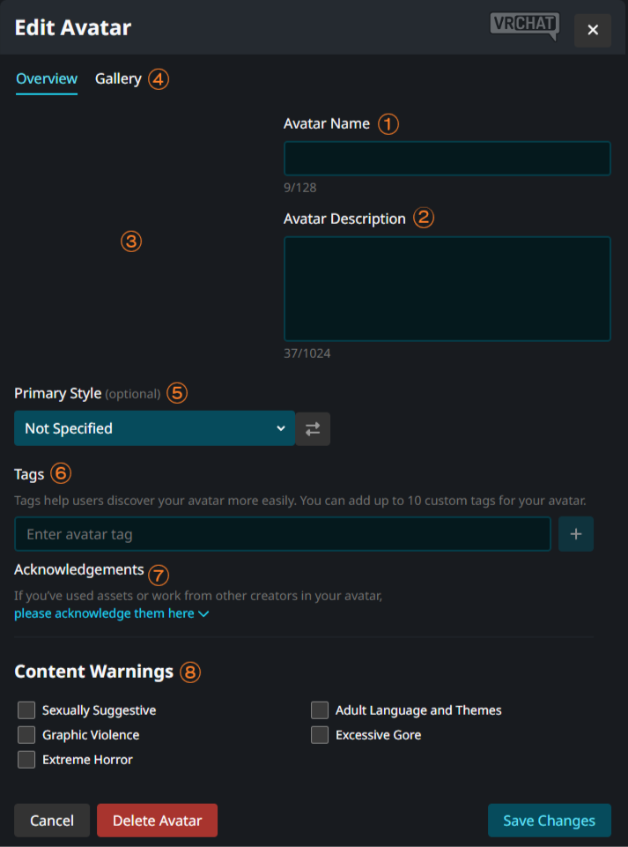Click inside the Avatar Description box

click(447, 288)
